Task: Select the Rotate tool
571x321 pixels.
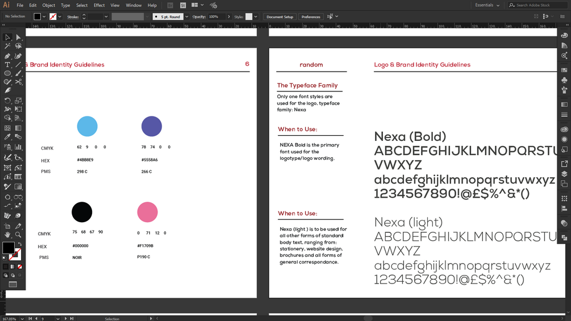Action: tap(7, 101)
